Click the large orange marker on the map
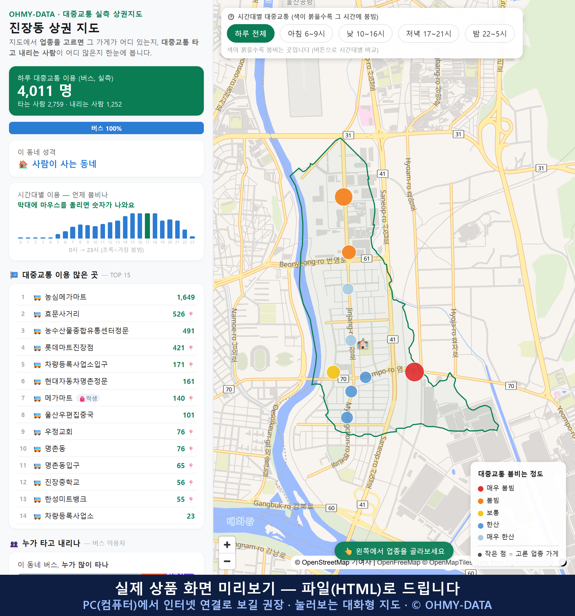The width and height of the screenshot is (575, 616). [343, 197]
